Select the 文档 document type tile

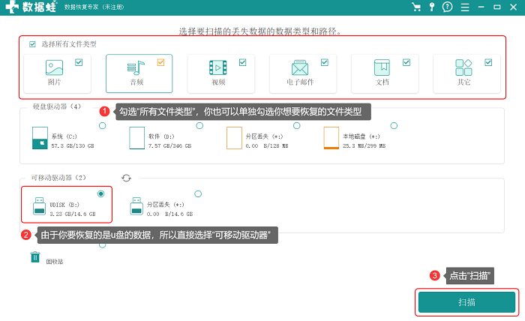pos(385,73)
